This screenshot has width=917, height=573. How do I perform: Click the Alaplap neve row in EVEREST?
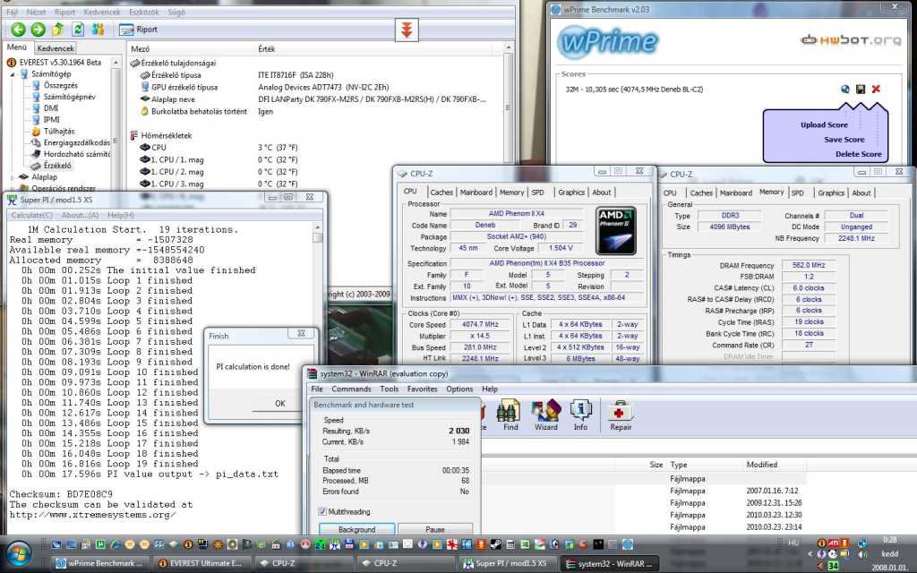pyautogui.click(x=316, y=99)
